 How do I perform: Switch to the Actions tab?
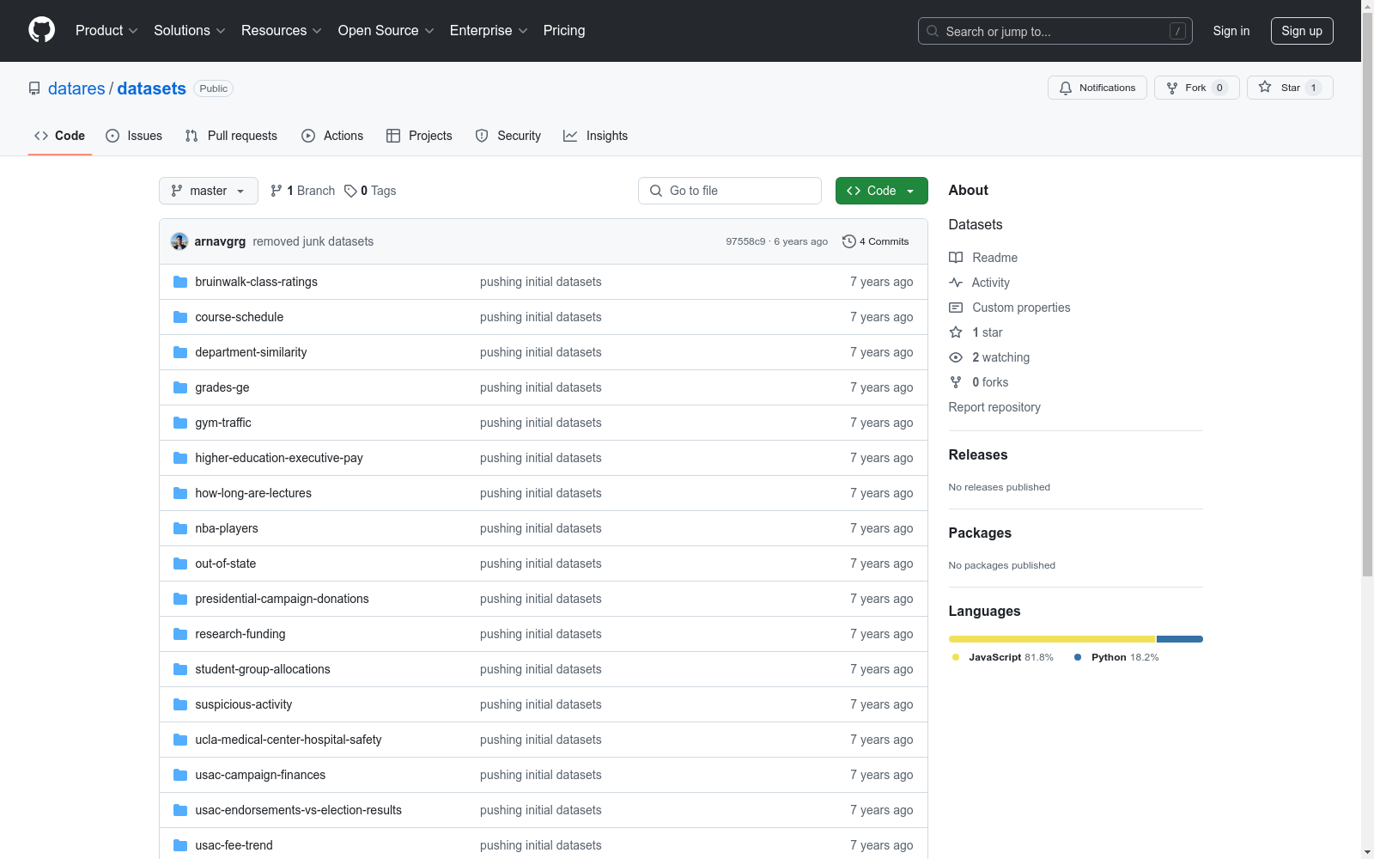pyautogui.click(x=332, y=136)
